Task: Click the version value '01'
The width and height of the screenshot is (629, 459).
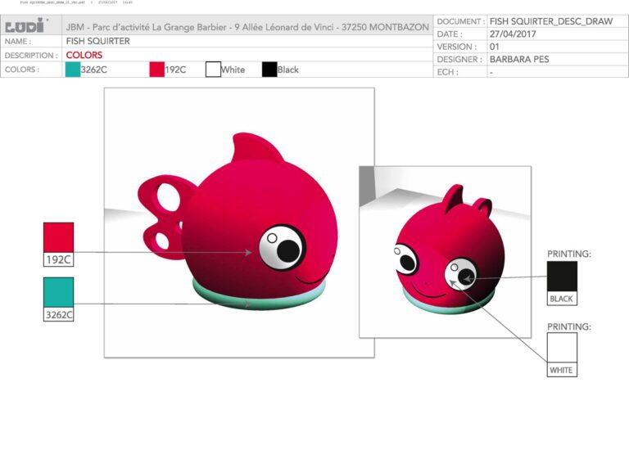Action: coord(494,47)
